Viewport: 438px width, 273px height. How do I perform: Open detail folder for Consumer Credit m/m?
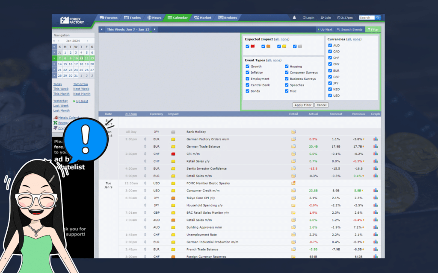click(293, 191)
